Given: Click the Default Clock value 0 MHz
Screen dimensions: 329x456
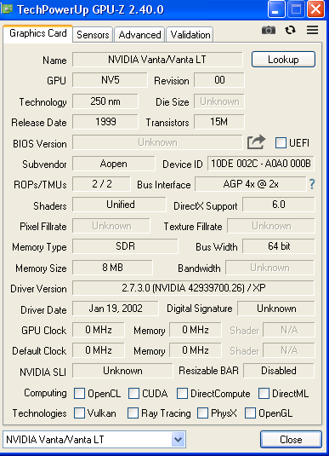Looking at the screenshot, I should 99,350.
